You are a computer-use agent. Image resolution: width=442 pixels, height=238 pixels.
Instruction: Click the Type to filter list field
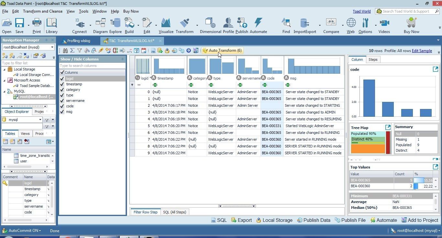point(29,63)
